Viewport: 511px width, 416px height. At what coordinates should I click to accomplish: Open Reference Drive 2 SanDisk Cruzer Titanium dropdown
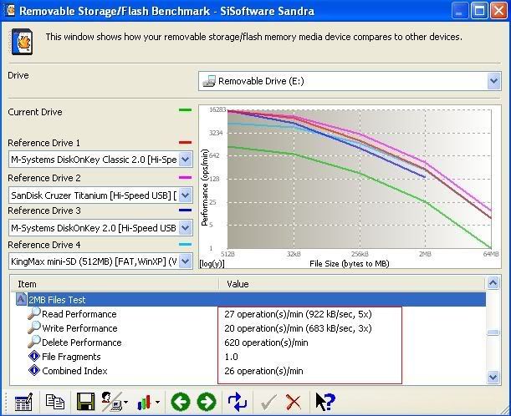185,194
